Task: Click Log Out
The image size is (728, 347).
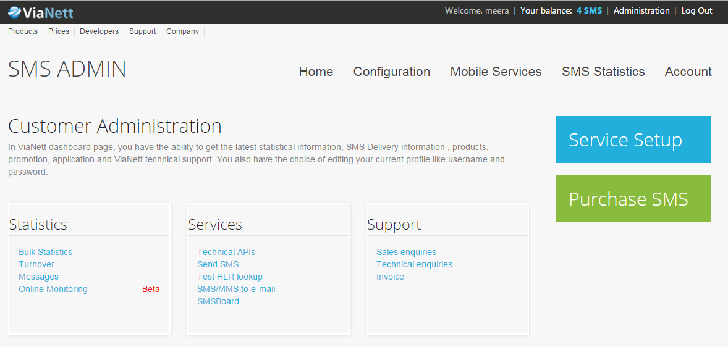Action: (x=696, y=10)
